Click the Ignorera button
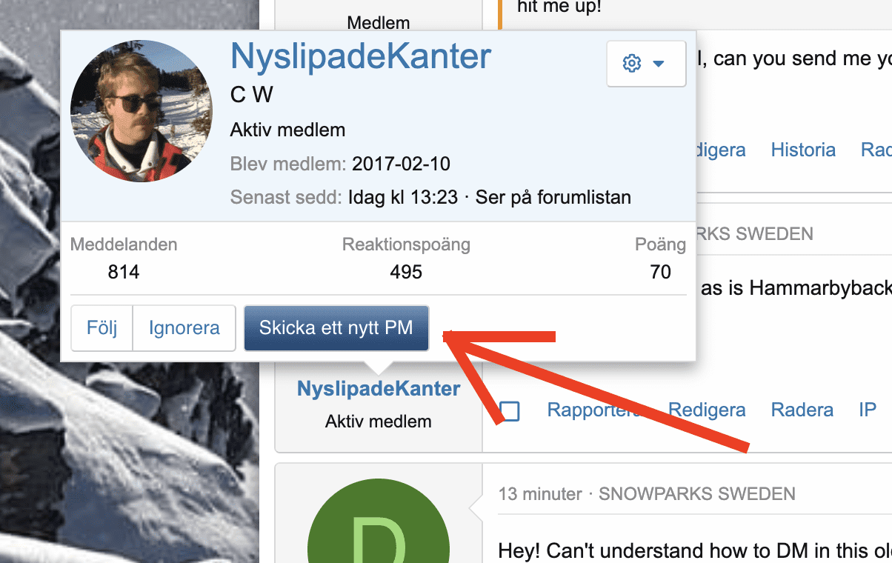The width and height of the screenshot is (892, 563). pos(184,327)
